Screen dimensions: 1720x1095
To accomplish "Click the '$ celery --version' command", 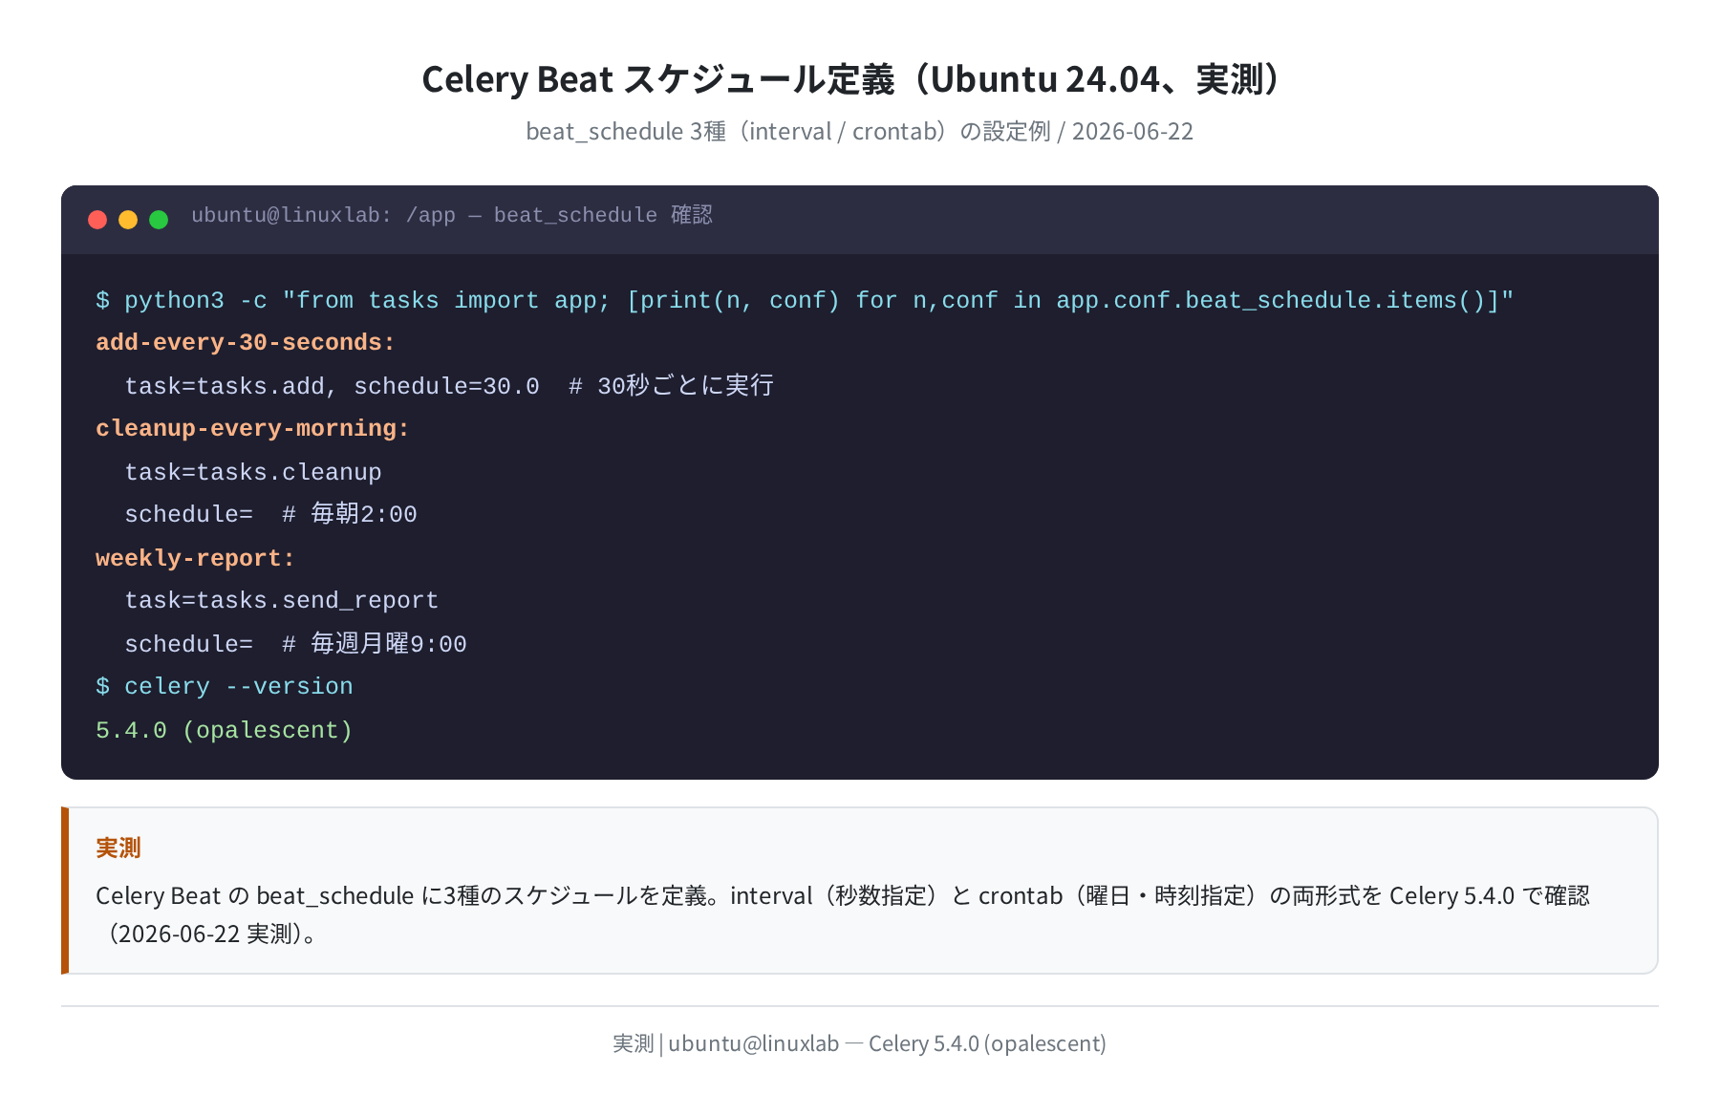I will click(225, 686).
